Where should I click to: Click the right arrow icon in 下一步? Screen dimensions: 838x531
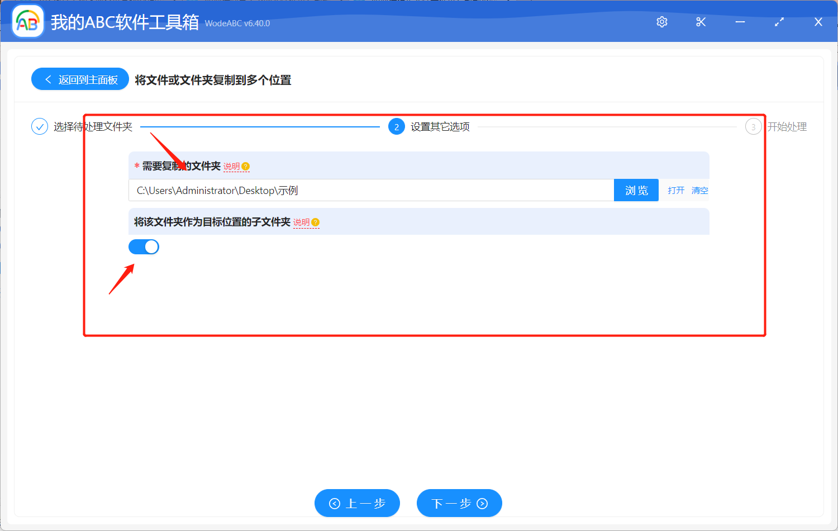481,503
